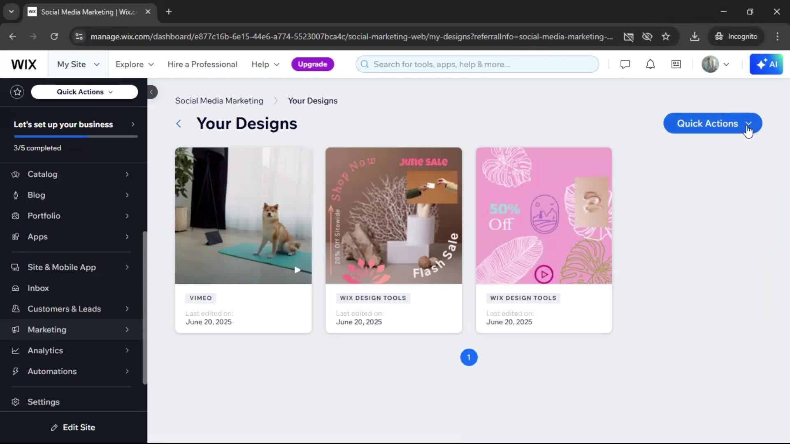Bookmark this page with the star icon

click(x=666, y=37)
